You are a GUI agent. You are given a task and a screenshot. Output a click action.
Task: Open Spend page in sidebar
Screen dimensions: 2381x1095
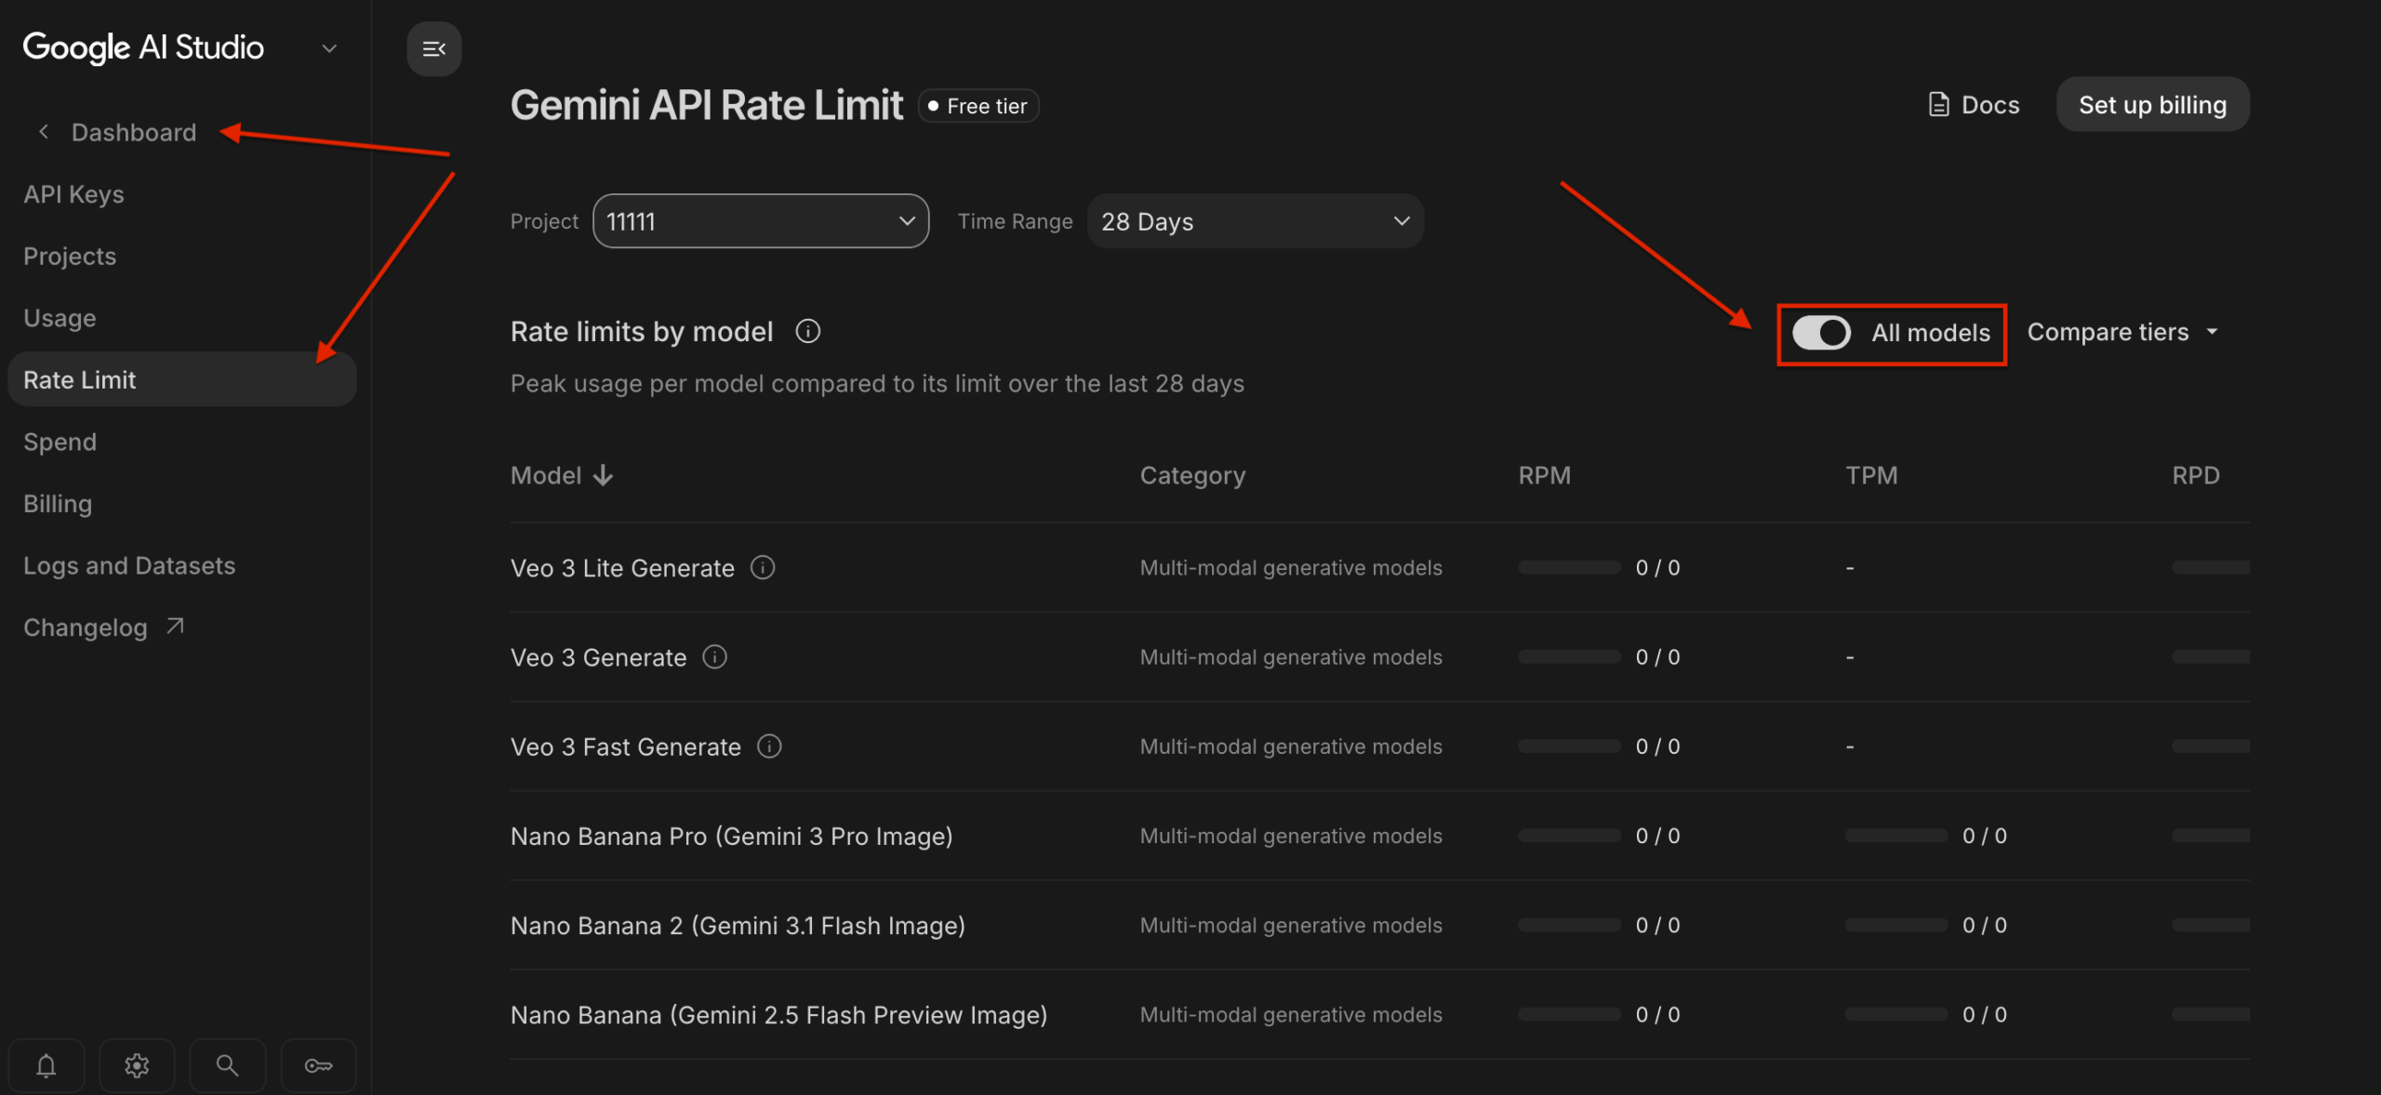[60, 442]
